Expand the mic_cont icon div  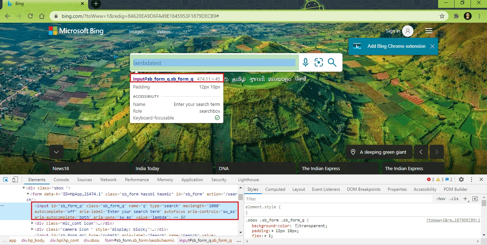[x=33, y=223]
